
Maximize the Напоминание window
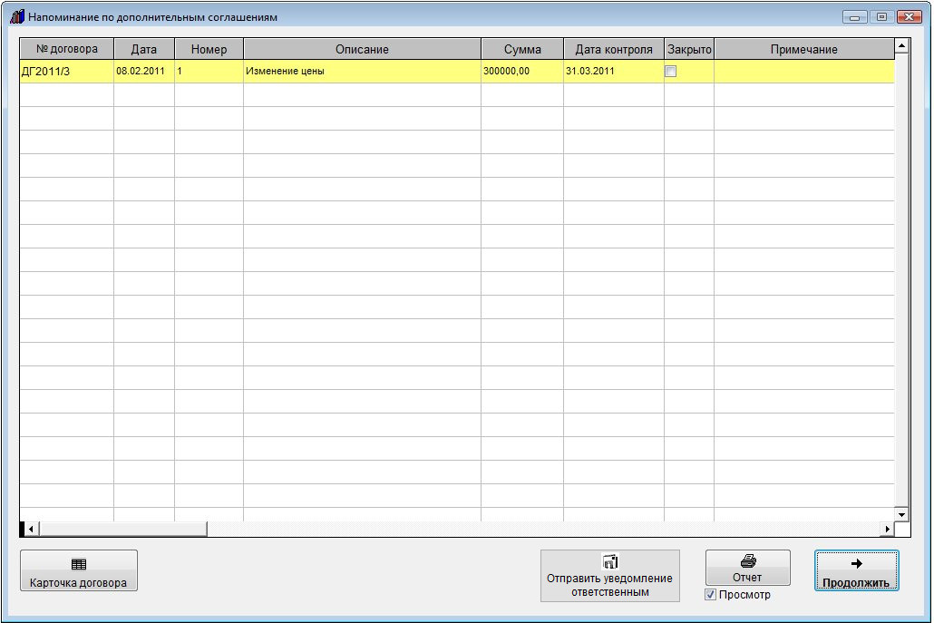882,17
